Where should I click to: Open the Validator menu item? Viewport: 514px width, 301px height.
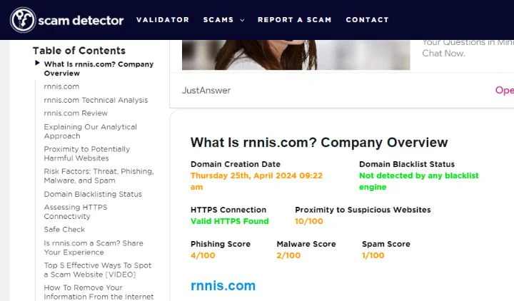pos(163,20)
